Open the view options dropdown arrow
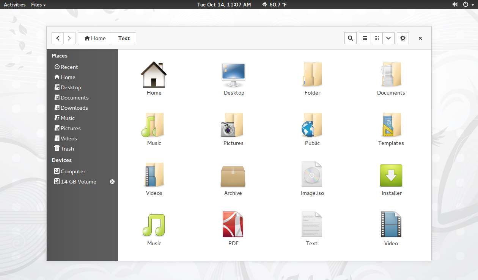Screen dimensions: 478x280 pyautogui.click(x=388, y=38)
